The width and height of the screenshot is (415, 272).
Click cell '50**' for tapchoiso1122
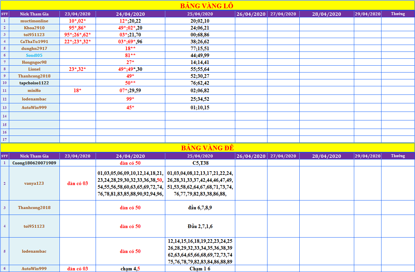pyautogui.click(x=130, y=83)
